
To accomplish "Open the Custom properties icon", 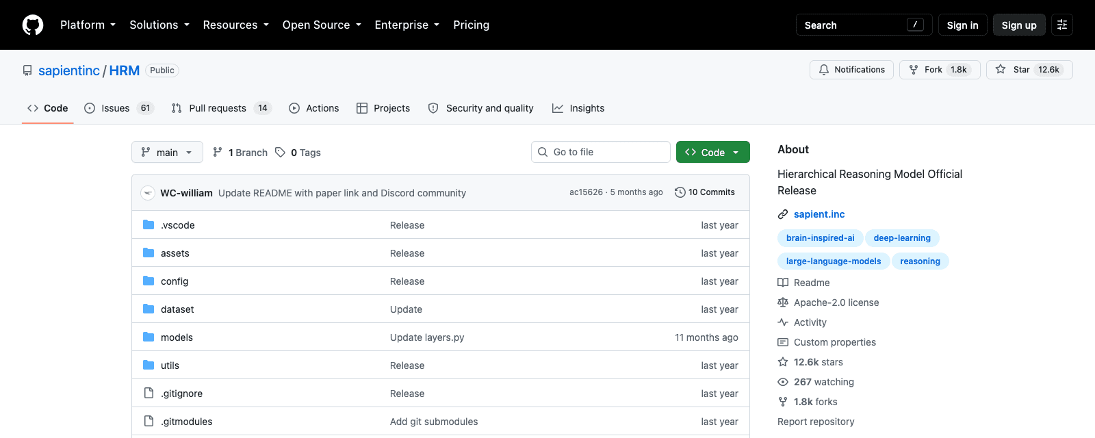I will pos(783,342).
